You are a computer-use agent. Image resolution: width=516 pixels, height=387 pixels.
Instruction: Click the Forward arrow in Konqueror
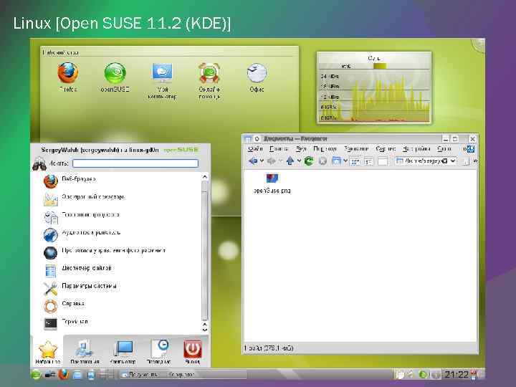point(271,161)
